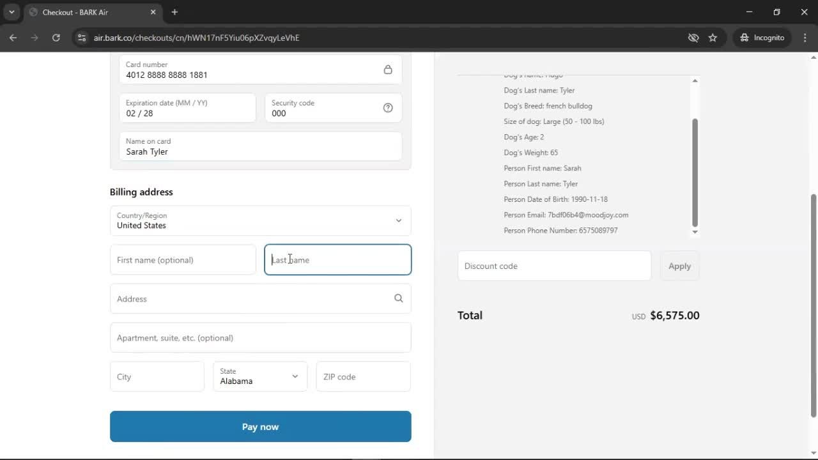Click the address search magnifier icon
The width and height of the screenshot is (818, 460).
(x=399, y=298)
